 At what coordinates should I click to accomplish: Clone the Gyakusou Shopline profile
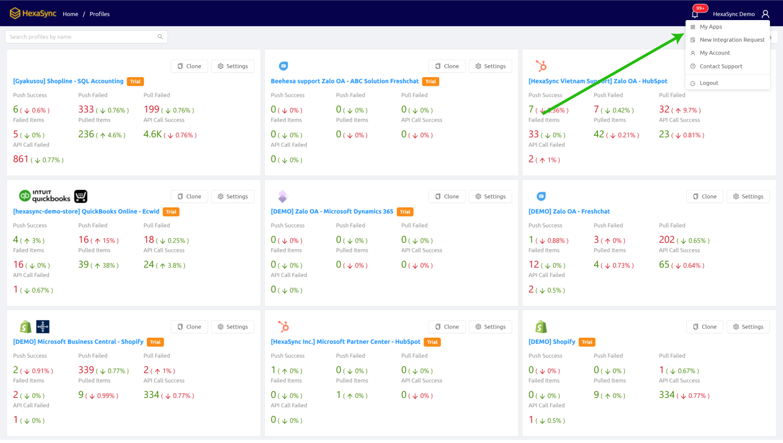point(189,66)
